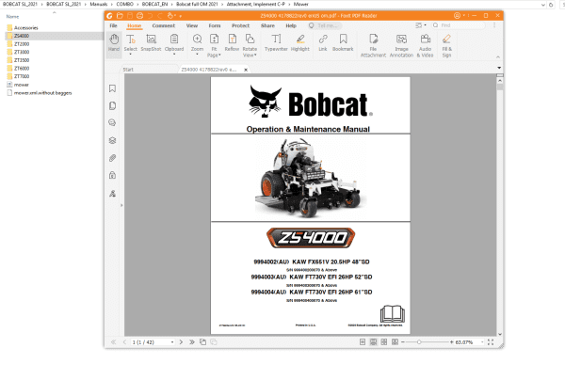565x380 pixels.
Task: Click the zoom slider handle
Action: pos(419,342)
